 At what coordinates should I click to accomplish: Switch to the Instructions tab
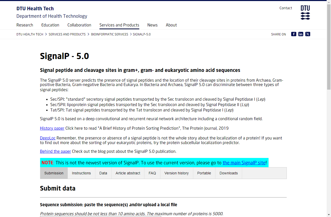click(x=81, y=173)
